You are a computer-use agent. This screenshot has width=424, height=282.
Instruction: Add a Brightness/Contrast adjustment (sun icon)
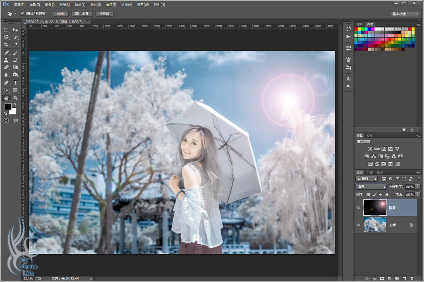coord(370,149)
